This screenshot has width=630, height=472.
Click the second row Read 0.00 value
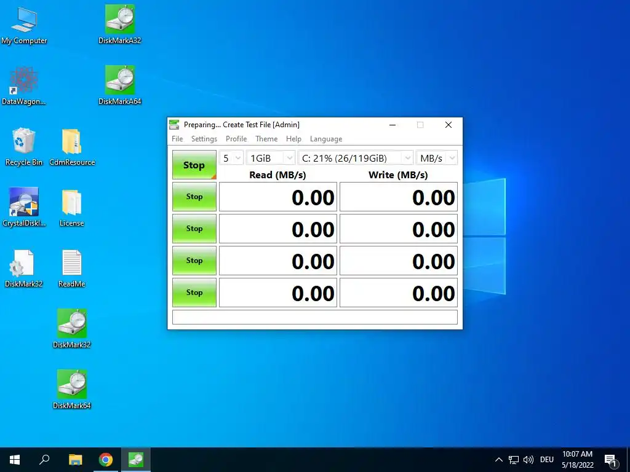click(x=278, y=229)
